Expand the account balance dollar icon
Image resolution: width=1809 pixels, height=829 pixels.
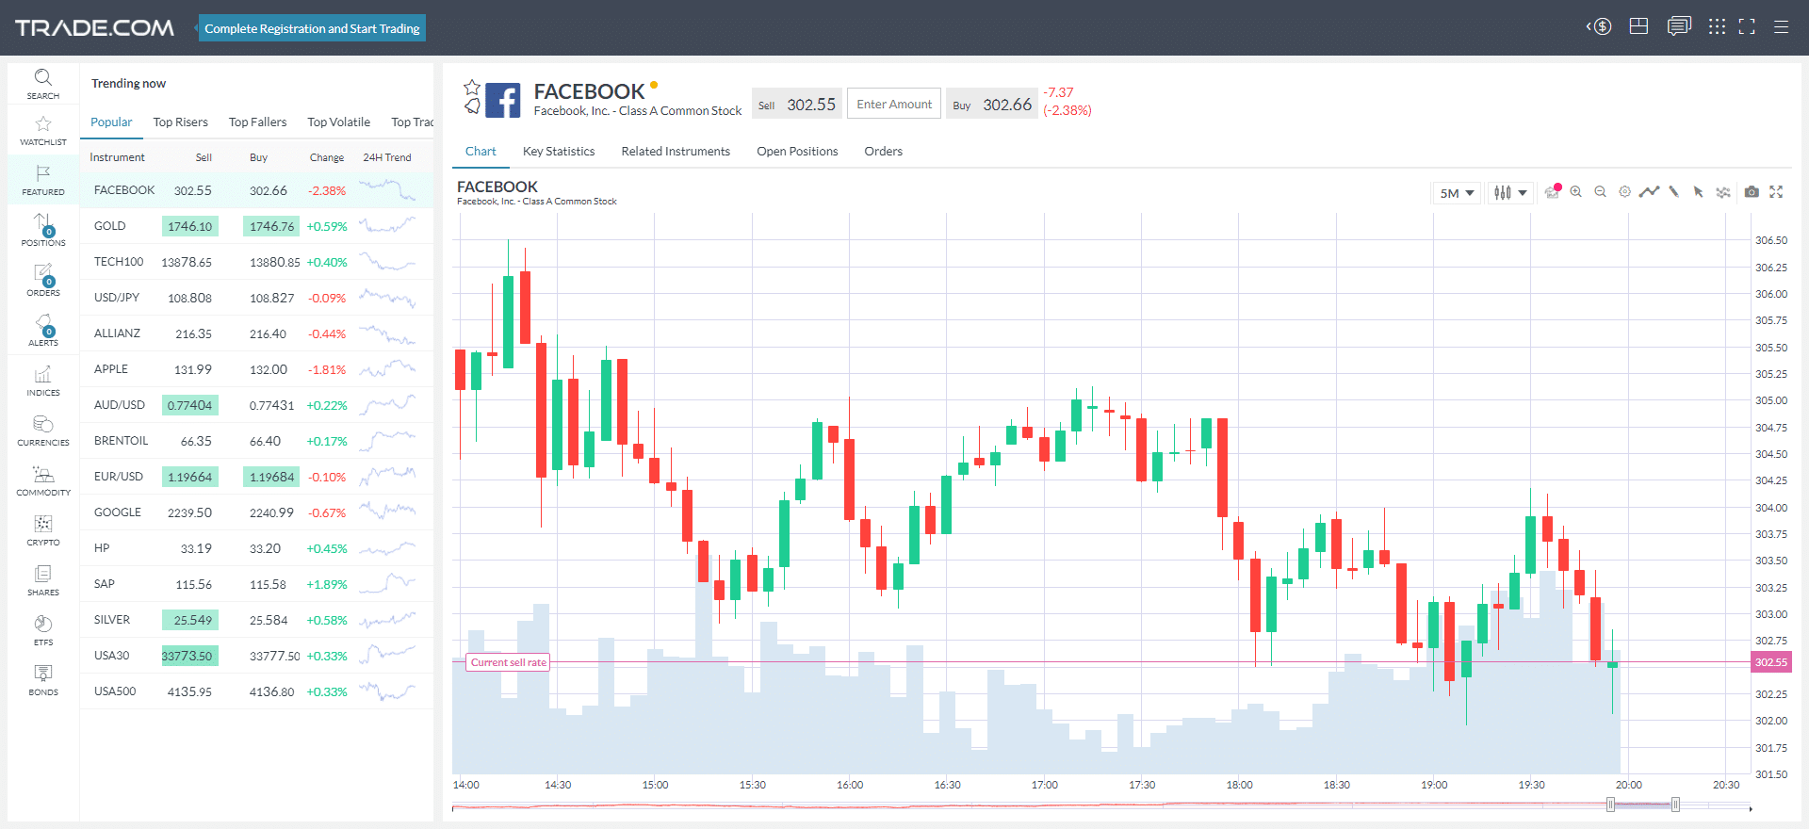[1599, 26]
